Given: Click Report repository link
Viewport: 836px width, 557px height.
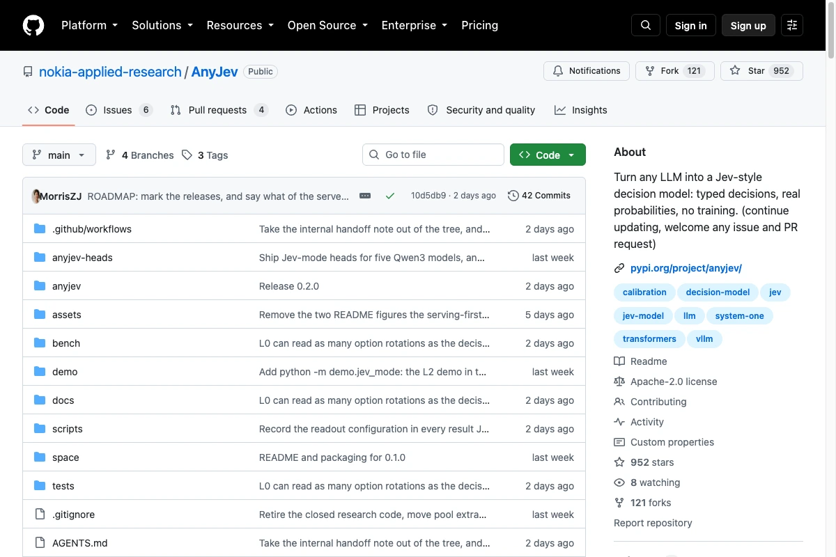Looking at the screenshot, I should point(653,523).
